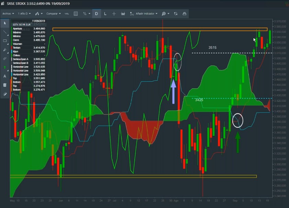Click the percent scale icon
The width and height of the screenshot is (289, 208).
point(85,14)
